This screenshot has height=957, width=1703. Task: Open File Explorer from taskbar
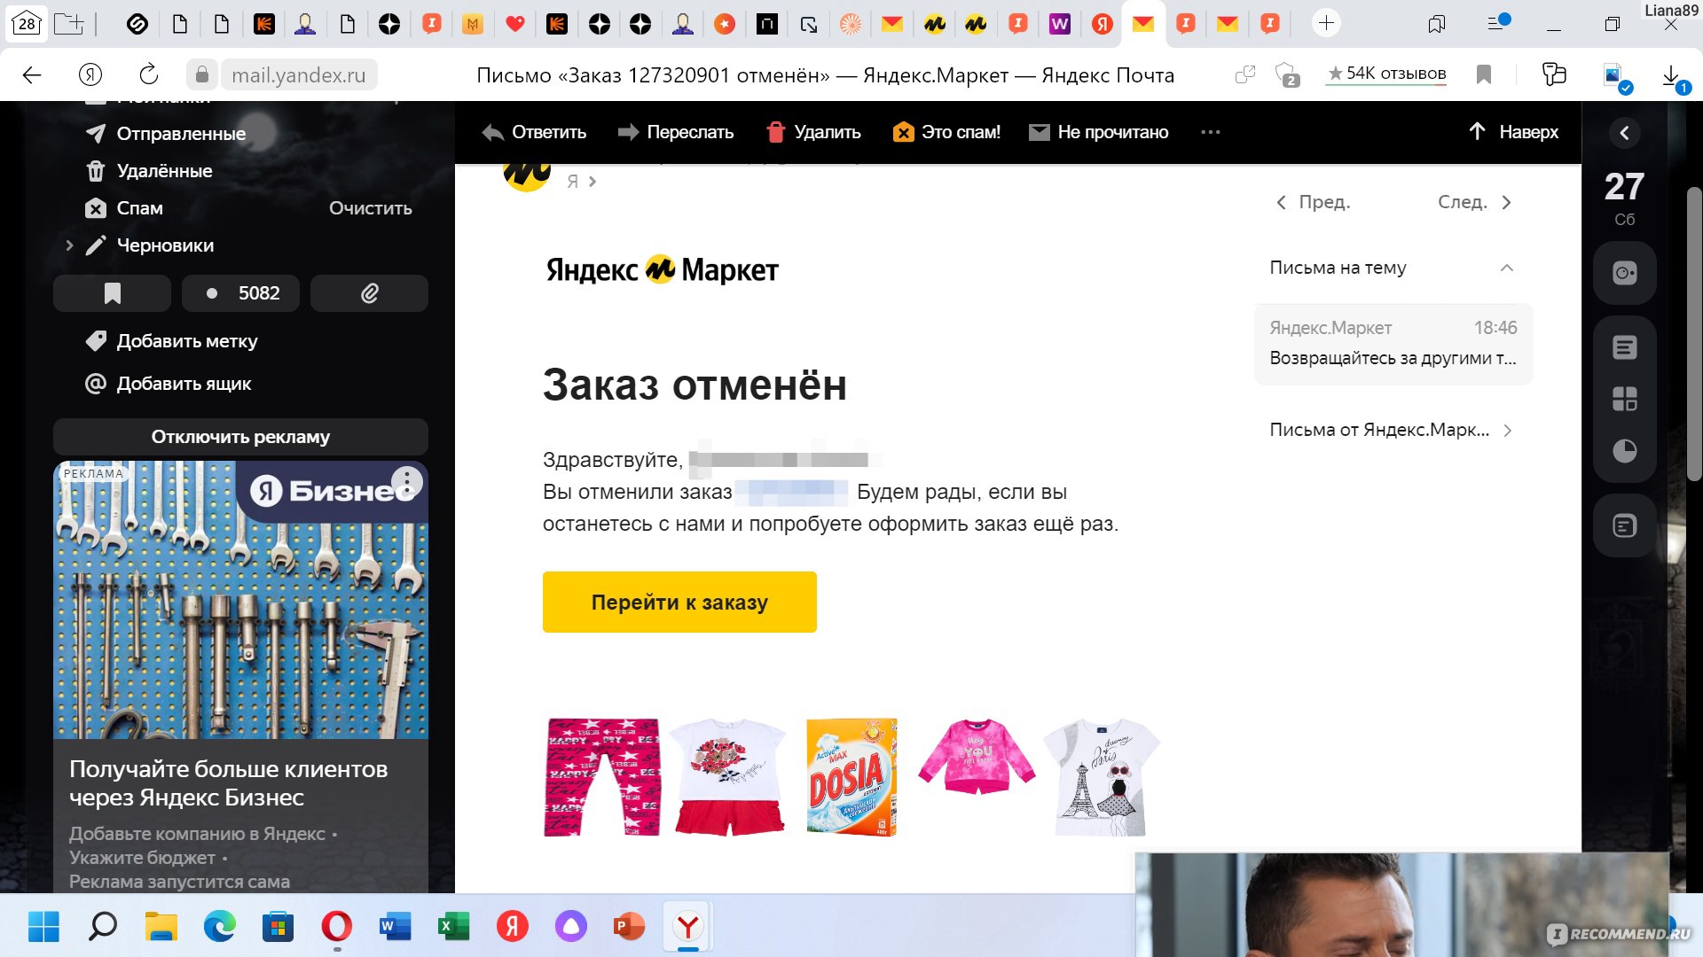(161, 927)
